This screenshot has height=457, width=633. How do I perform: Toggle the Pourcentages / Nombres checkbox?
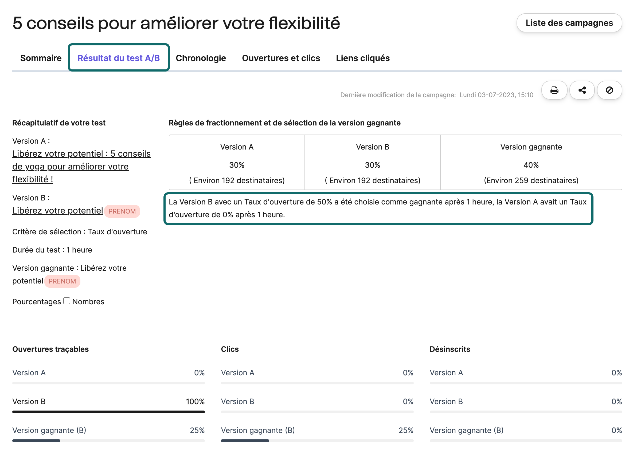point(67,301)
